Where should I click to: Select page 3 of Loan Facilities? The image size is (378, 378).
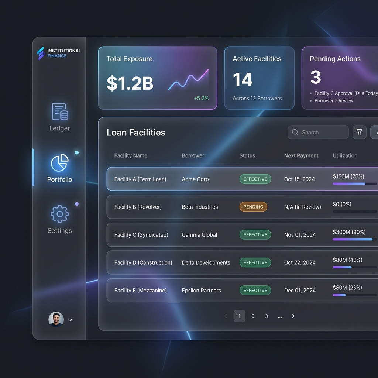click(x=266, y=316)
